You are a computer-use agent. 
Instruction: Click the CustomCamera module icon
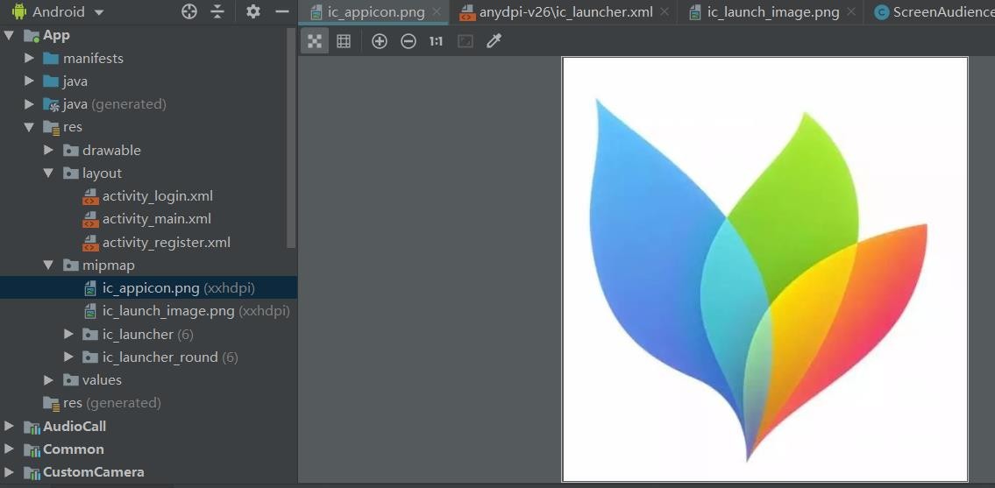32,472
